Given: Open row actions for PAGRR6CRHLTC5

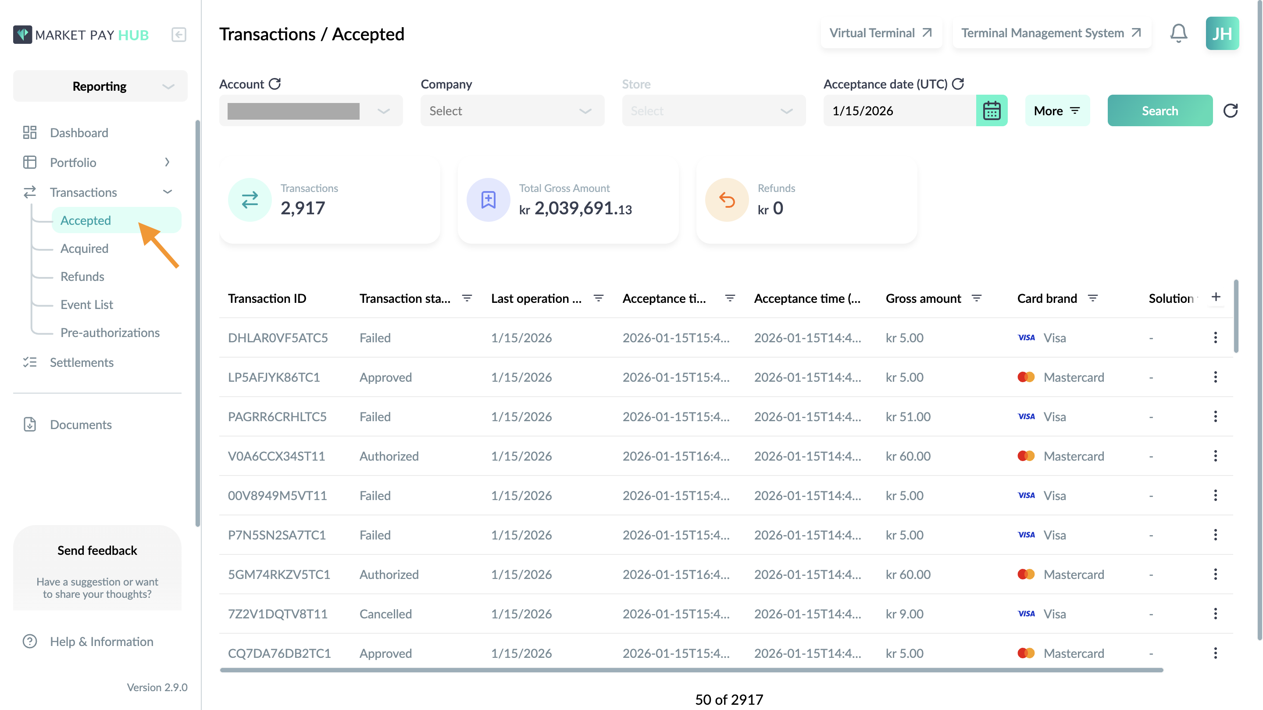Looking at the screenshot, I should (1215, 416).
